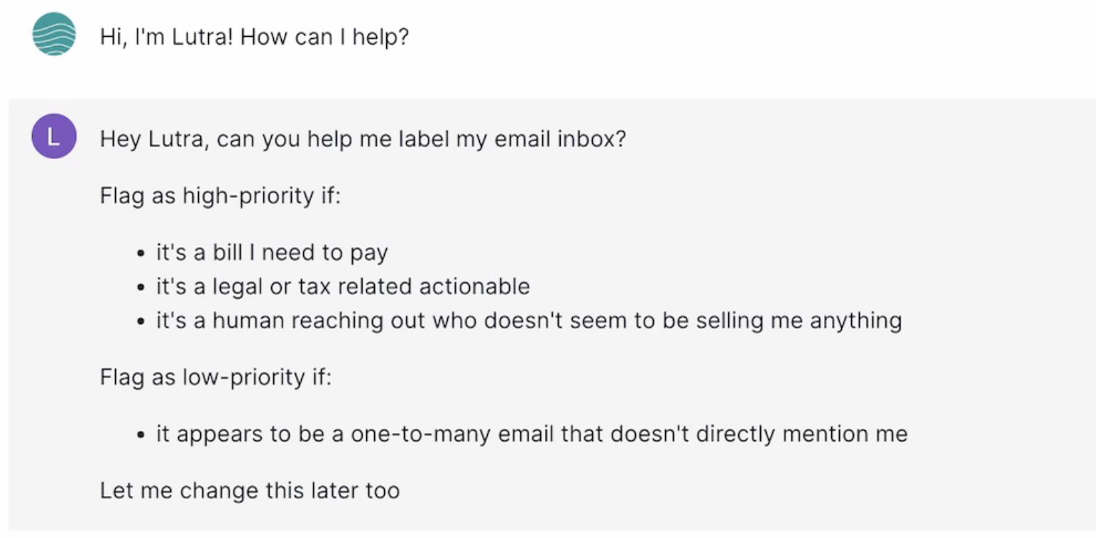Select Lutra's greeting message text
Viewport: 1096px width, 538px height.
(255, 36)
